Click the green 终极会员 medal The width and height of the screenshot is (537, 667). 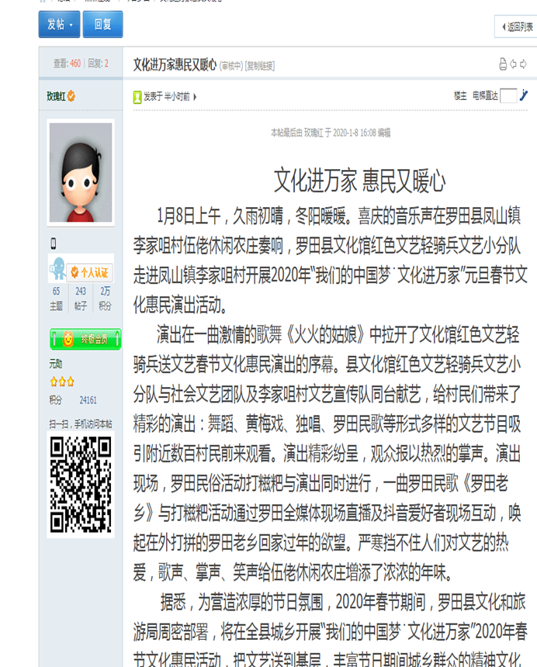[x=85, y=339]
